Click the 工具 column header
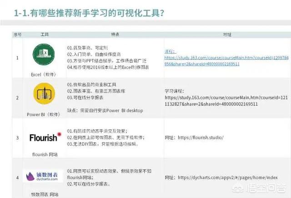291x198 pixels. pyautogui.click(x=45, y=35)
